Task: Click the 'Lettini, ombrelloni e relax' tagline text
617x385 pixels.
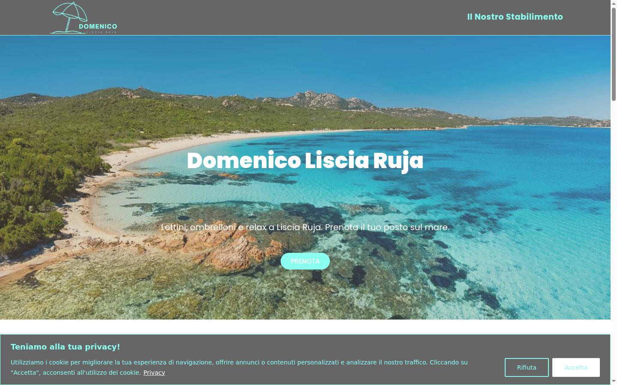Action: [x=305, y=227]
